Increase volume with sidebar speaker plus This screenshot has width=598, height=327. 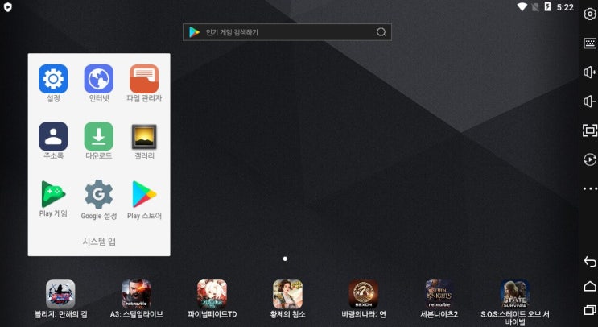(590, 72)
